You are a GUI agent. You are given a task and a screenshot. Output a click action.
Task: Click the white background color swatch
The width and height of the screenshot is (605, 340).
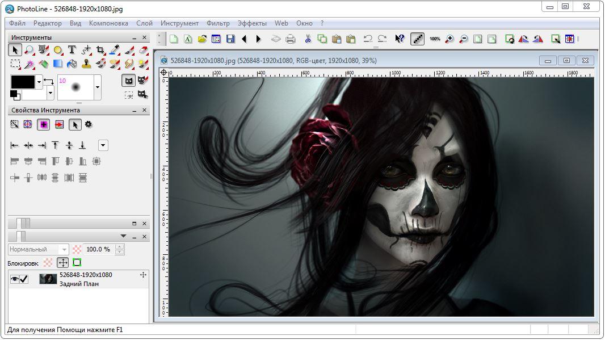pyautogui.click(x=35, y=94)
